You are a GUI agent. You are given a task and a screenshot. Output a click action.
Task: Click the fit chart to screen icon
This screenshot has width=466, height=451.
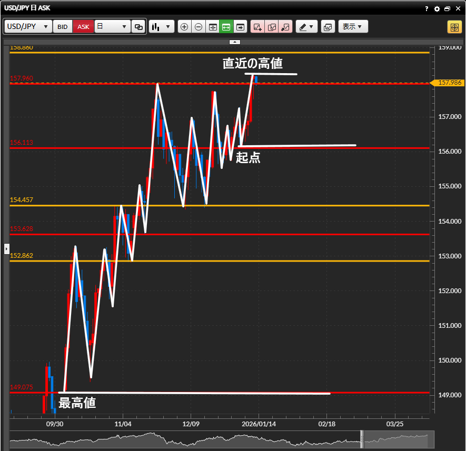(226, 27)
